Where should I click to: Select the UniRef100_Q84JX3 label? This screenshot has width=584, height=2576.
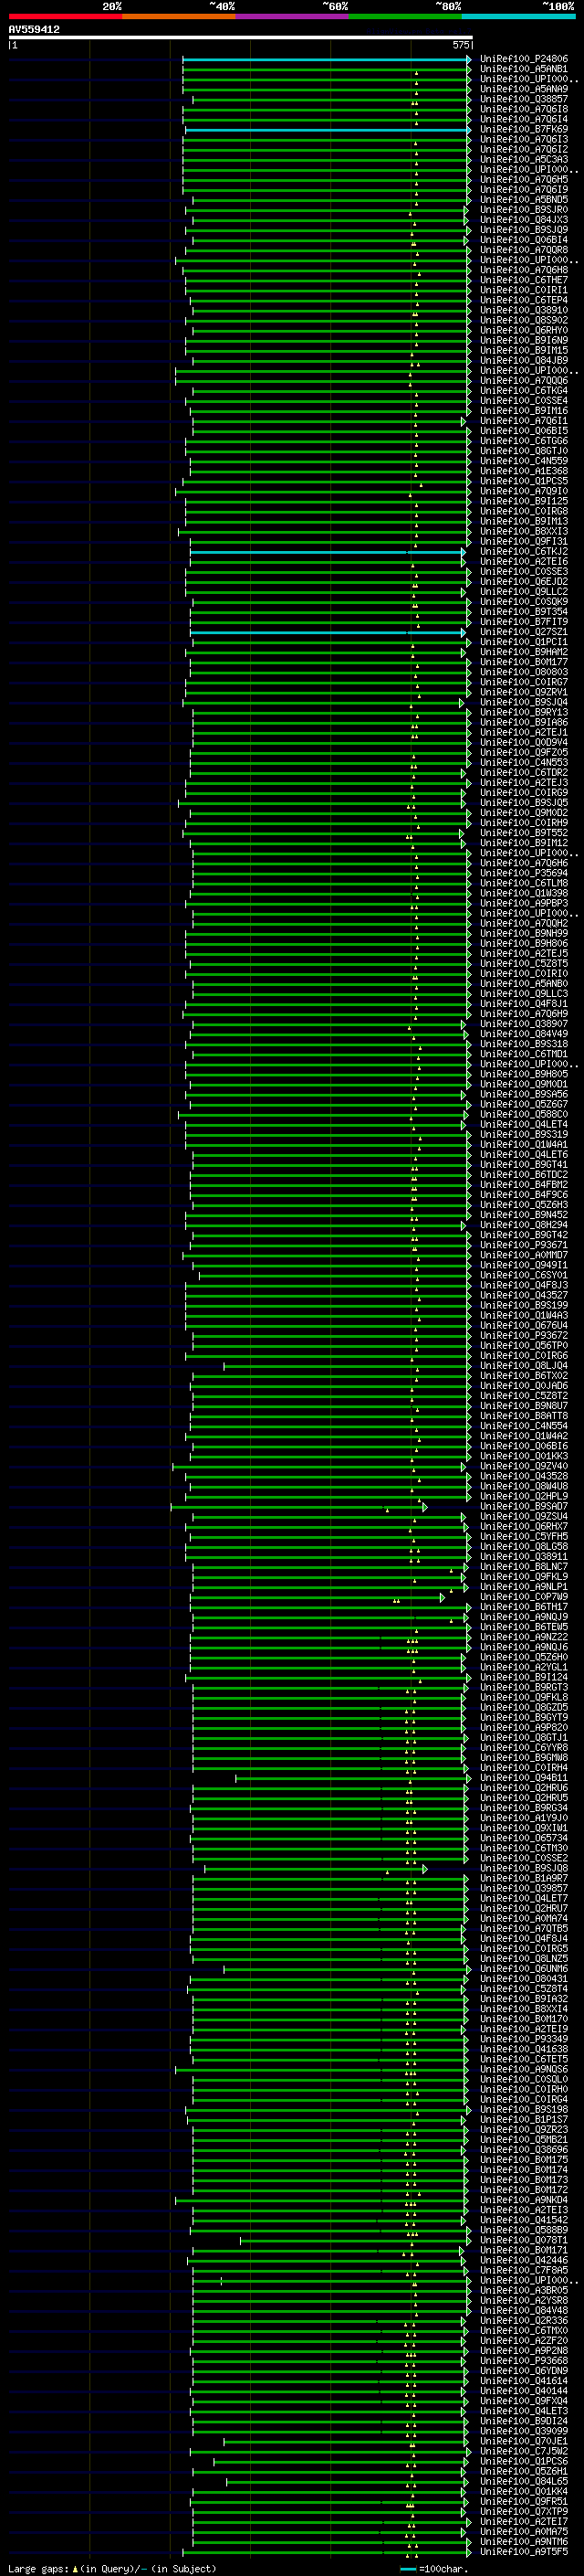(x=524, y=220)
